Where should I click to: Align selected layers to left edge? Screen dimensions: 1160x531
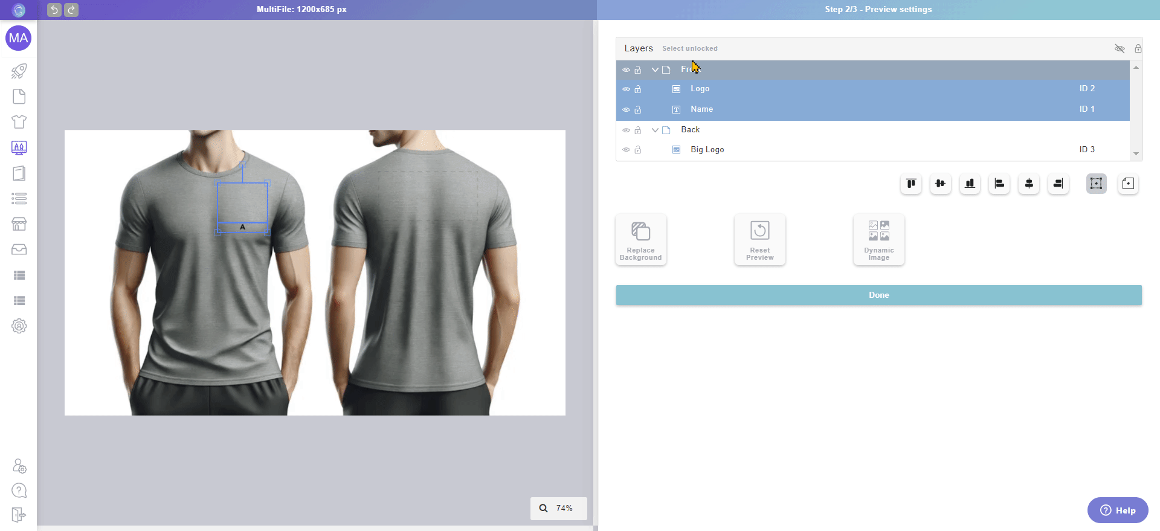click(x=999, y=184)
